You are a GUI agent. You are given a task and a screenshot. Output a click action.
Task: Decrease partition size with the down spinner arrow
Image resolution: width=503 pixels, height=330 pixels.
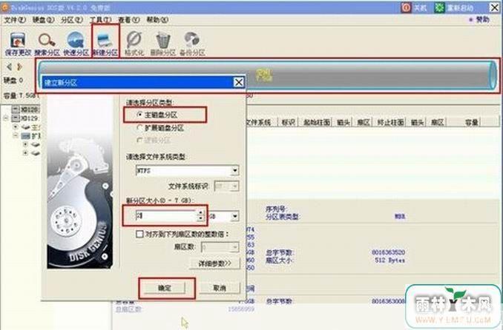pos(200,218)
